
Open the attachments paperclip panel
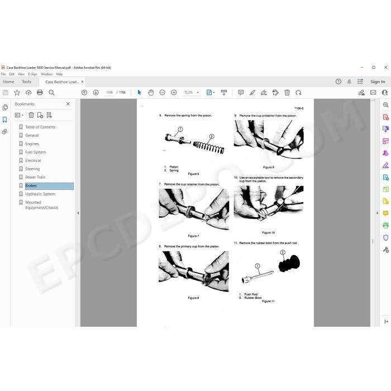pyautogui.click(x=4, y=132)
